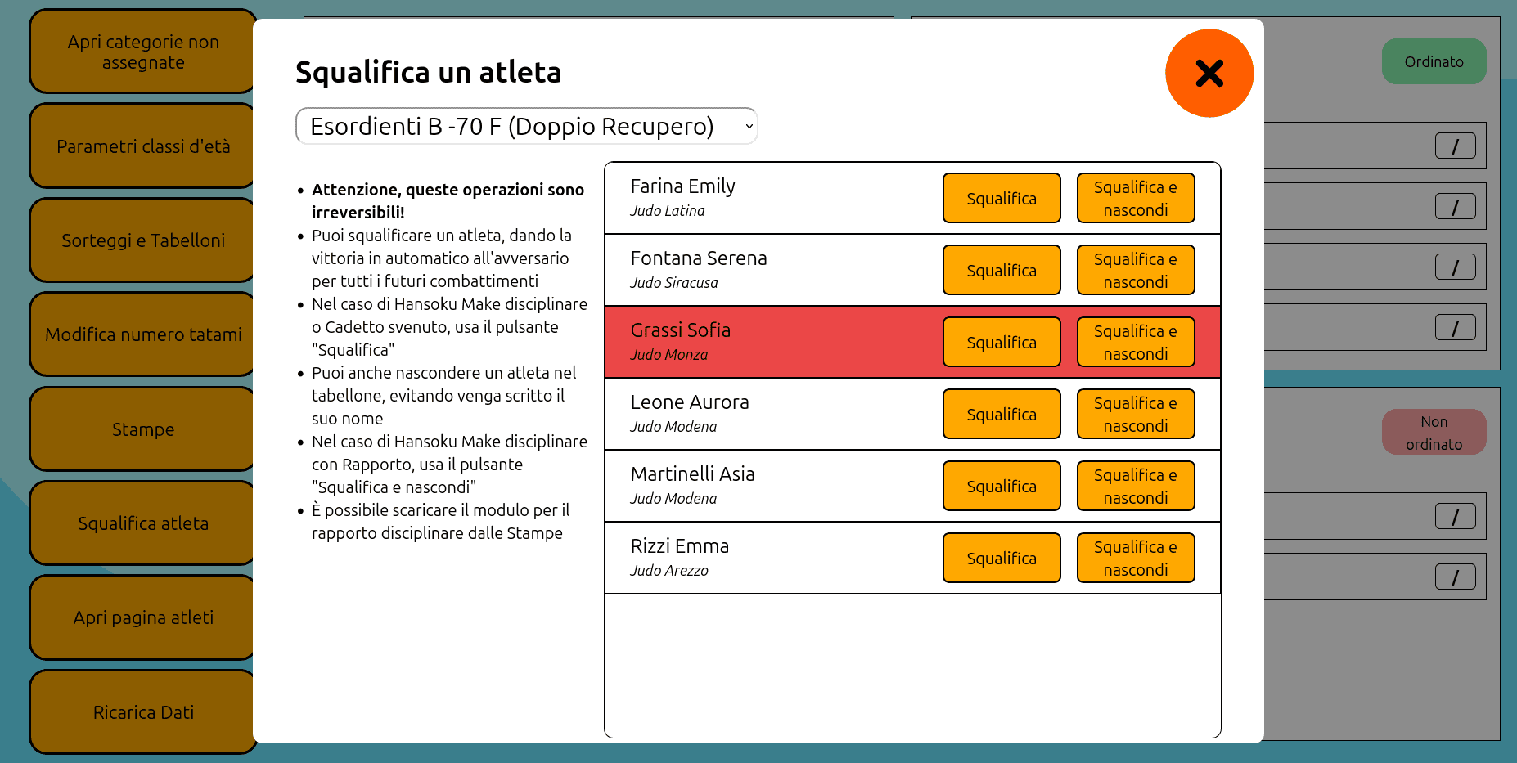Click Squalifica e nascondi for Leone Aurora
The image size is (1517, 763).
1135,415
